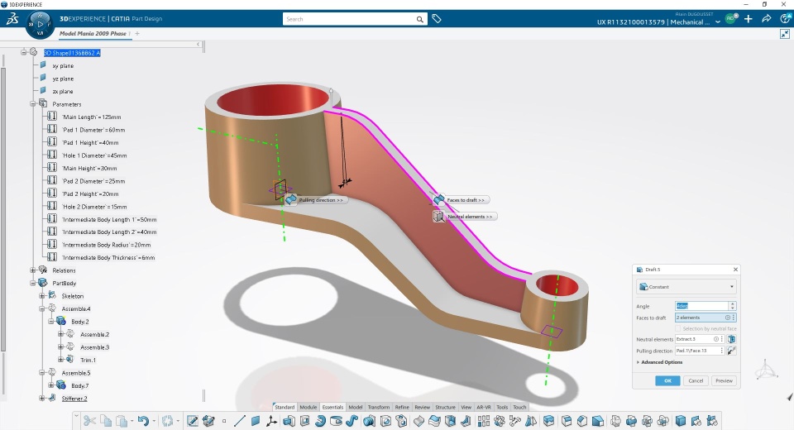Select the Body.7 tree item
This screenshot has width=794, height=430.
pyautogui.click(x=79, y=386)
